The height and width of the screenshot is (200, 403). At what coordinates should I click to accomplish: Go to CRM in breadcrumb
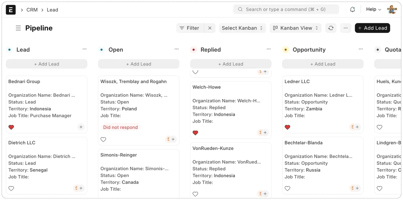pos(32,10)
